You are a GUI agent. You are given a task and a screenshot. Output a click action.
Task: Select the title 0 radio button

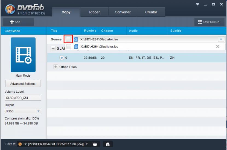click(x=62, y=58)
